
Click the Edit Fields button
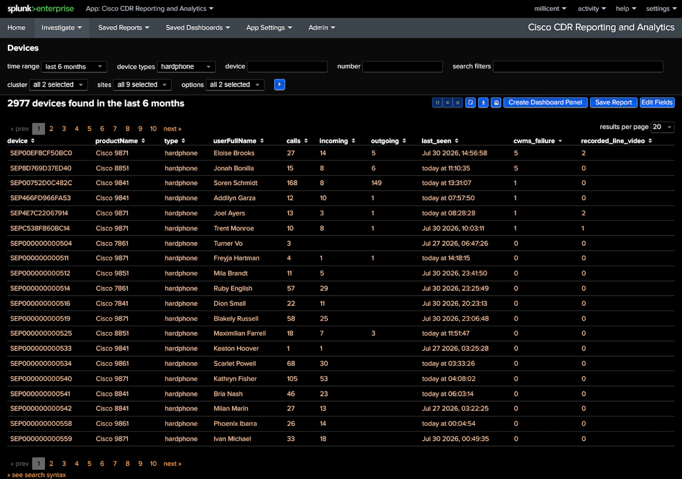coord(657,103)
